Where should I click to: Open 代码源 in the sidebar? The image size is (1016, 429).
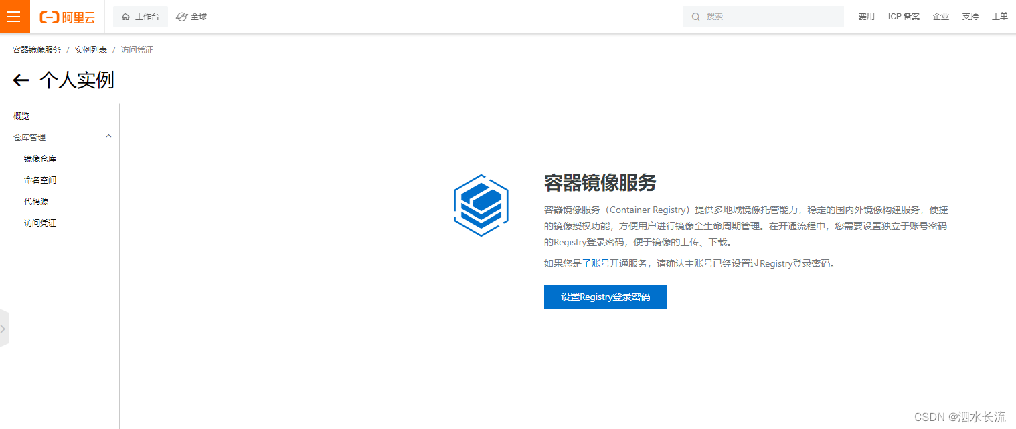pos(36,202)
